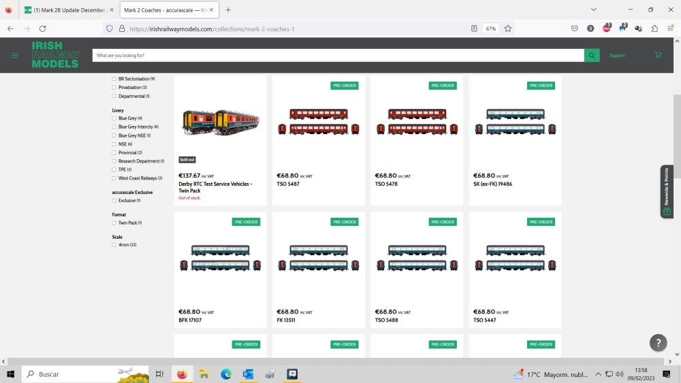Check the West Coast Railways filter
Screen dimensions: 681x383
coord(114,178)
